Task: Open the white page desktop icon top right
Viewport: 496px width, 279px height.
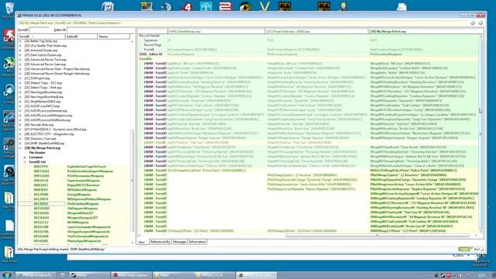Action: (x=401, y=7)
